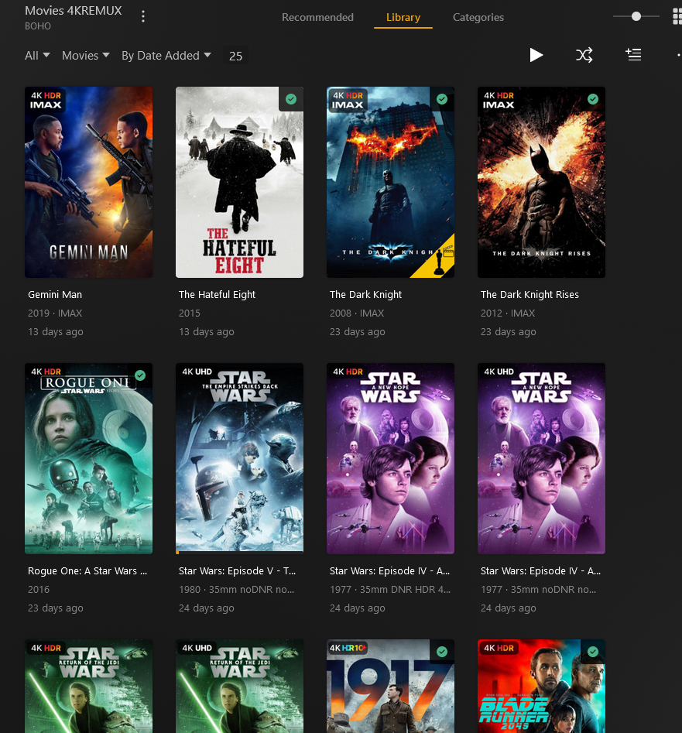This screenshot has height=733, width=682.
Task: Switch to the Recommended tab
Action: point(317,17)
